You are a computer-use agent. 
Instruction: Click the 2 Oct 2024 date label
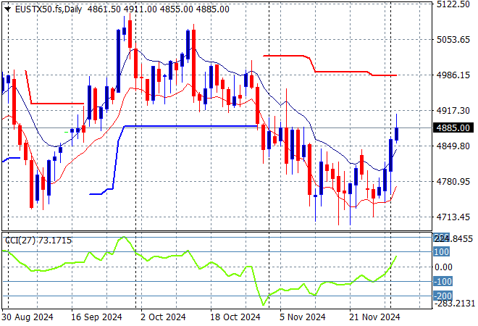point(164,317)
